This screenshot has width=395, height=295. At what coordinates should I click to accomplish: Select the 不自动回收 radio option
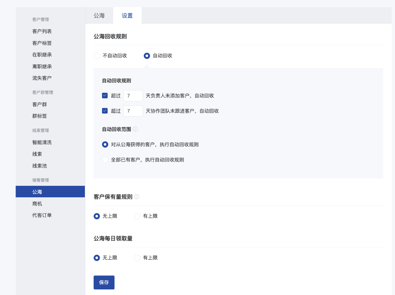click(x=97, y=56)
